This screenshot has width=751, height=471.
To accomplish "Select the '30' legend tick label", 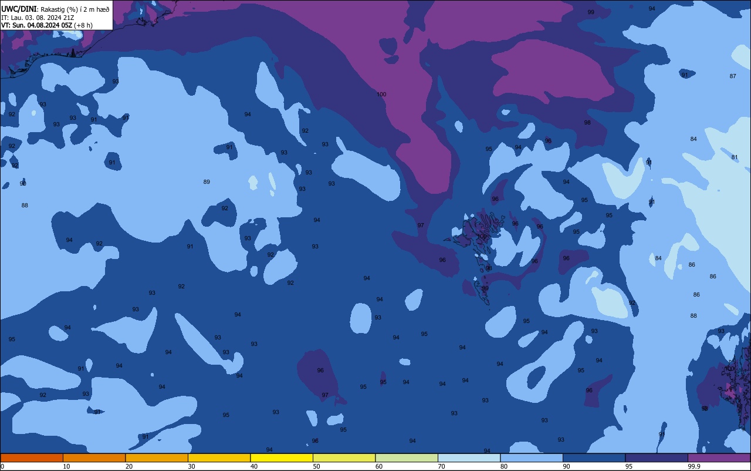I will 191,466.
